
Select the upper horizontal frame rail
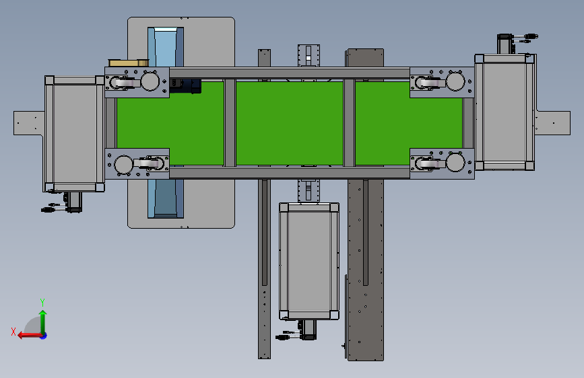290,73
